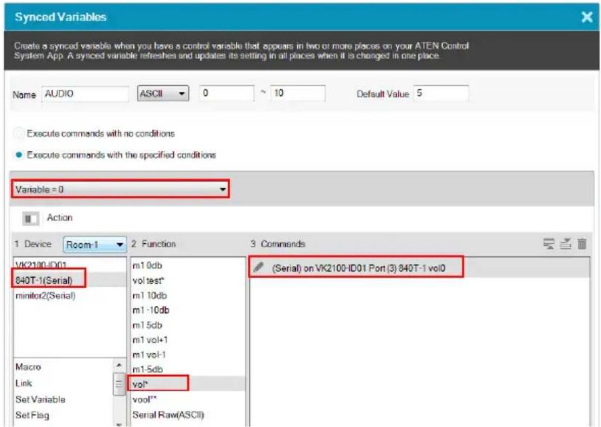
Task: Open the Variable = 0 condition dropdown
Action: click(120, 189)
